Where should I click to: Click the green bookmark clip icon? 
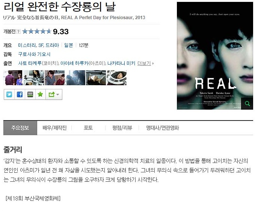[x=30, y=95]
